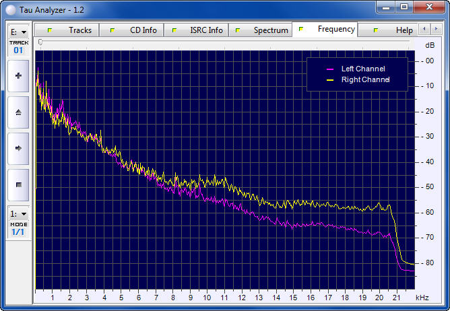Eject the disc with the eject button
This screenshot has height=311, width=450.
pyautogui.click(x=18, y=112)
